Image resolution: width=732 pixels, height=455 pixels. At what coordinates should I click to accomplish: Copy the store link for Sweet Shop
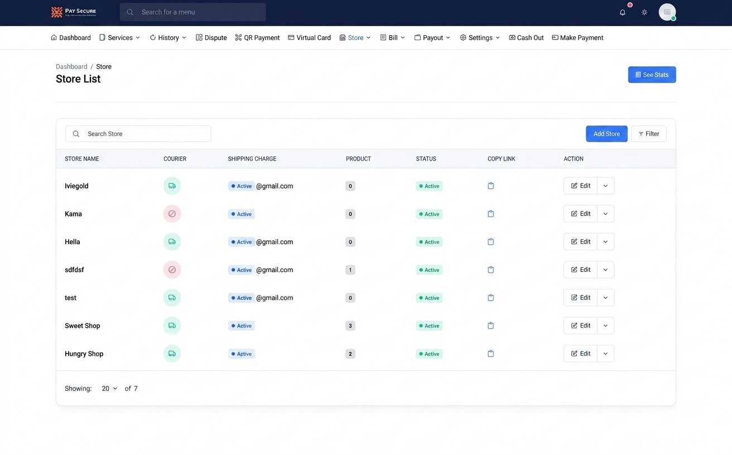tap(491, 325)
